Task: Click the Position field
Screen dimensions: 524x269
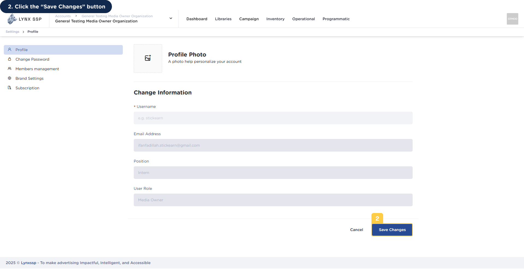Action: 273,173
